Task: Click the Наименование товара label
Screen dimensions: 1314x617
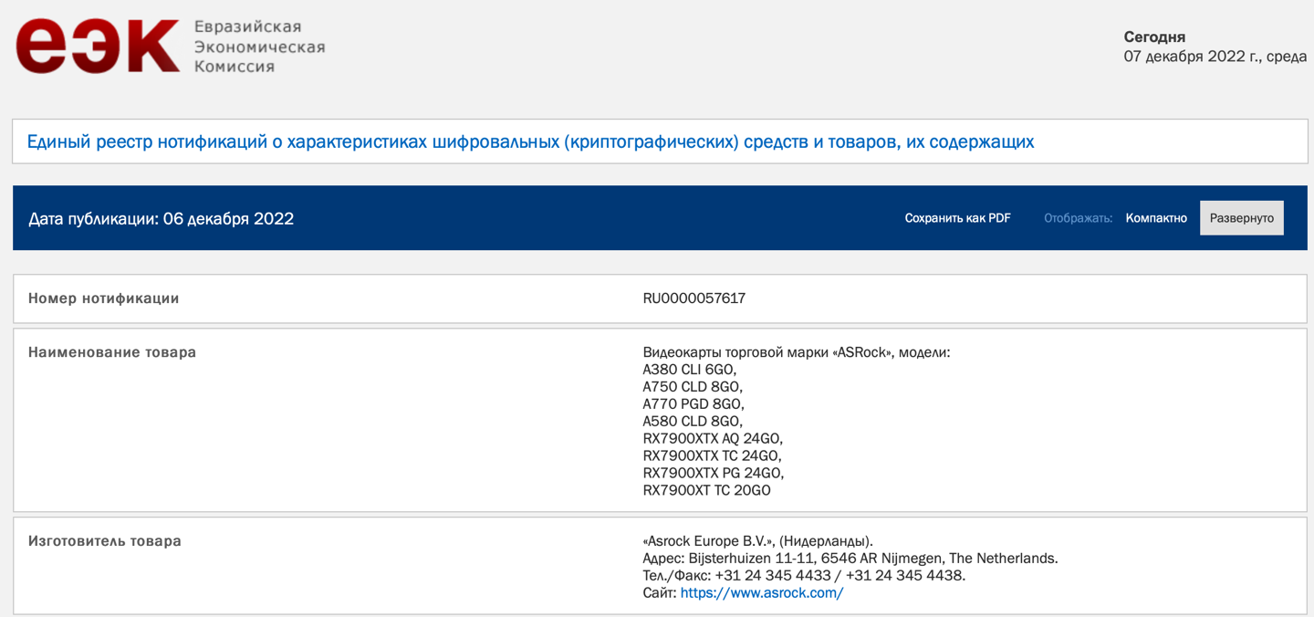Action: (112, 352)
